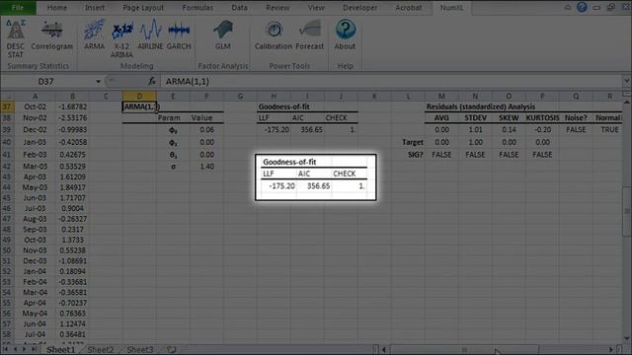Click the LLF value -175.20 in row 39

click(x=274, y=129)
